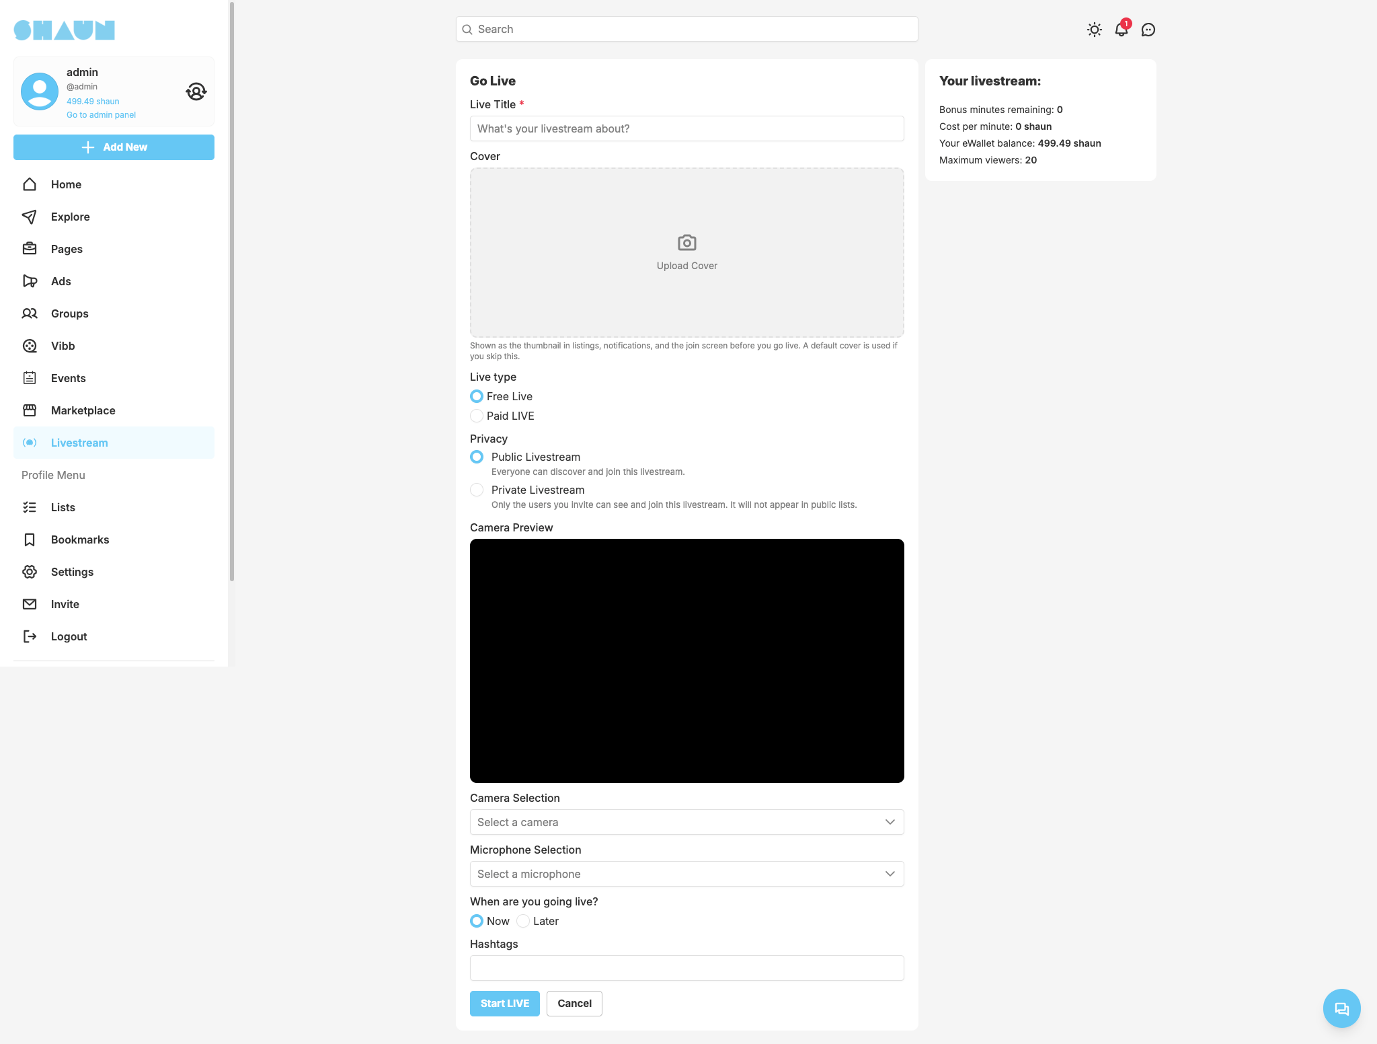The width and height of the screenshot is (1377, 1044).
Task: Follow Go to admin panel link
Action: pos(101,115)
